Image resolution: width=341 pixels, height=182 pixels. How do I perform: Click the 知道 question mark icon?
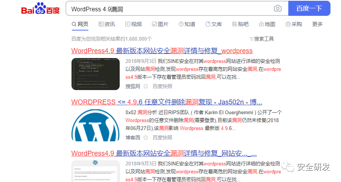[181, 24]
